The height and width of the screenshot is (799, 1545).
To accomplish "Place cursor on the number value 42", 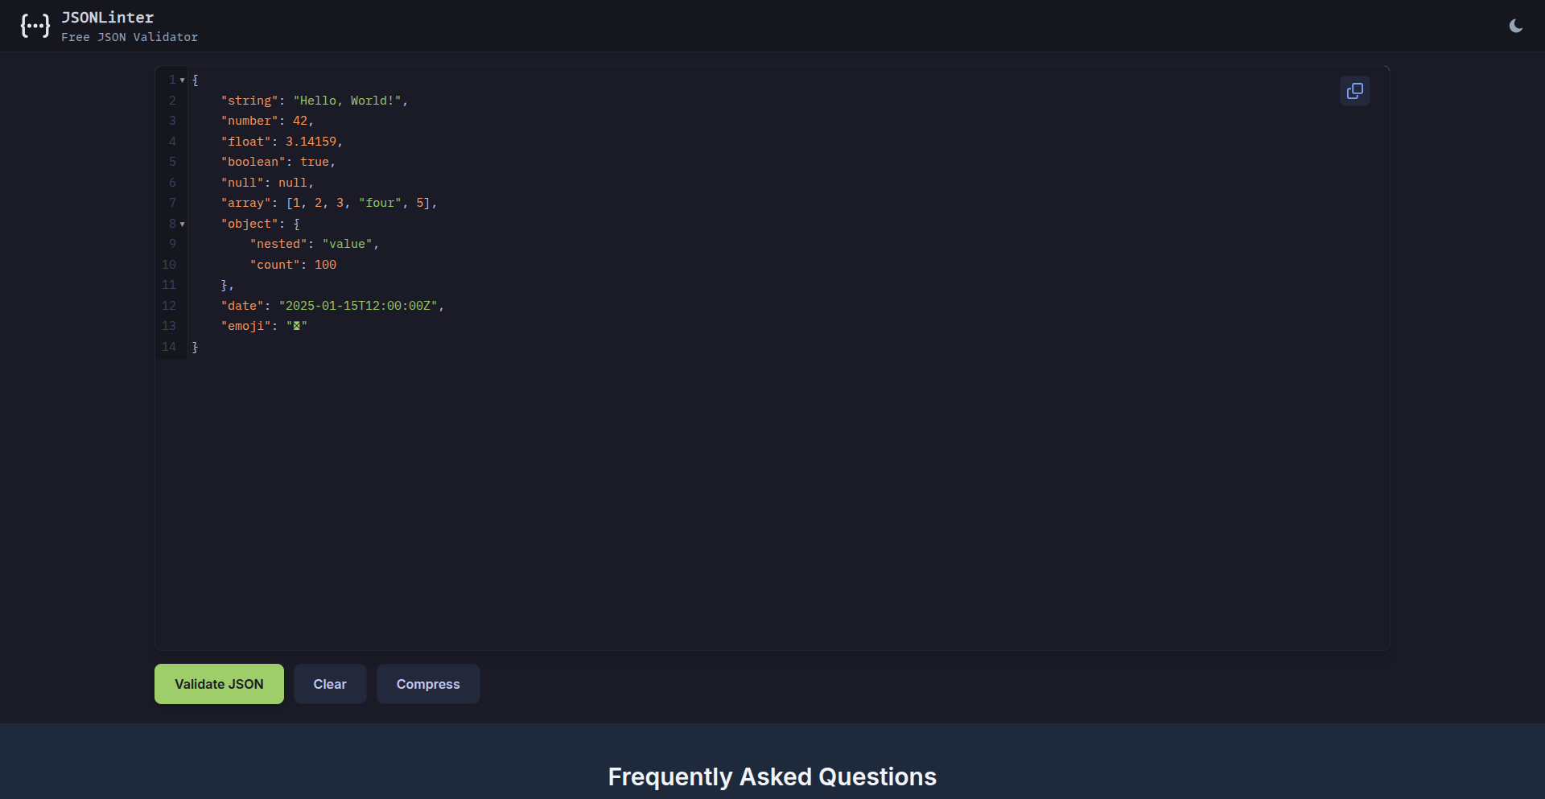I will click(x=300, y=121).
